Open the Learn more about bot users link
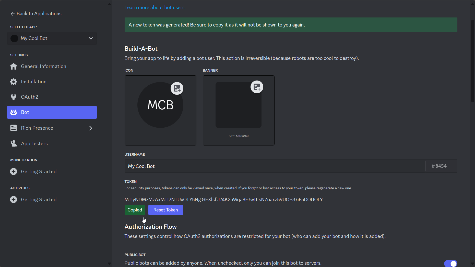This screenshot has height=267, width=475. [154, 8]
